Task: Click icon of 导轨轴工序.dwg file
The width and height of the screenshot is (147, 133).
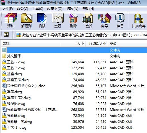Action: pos(4,121)
